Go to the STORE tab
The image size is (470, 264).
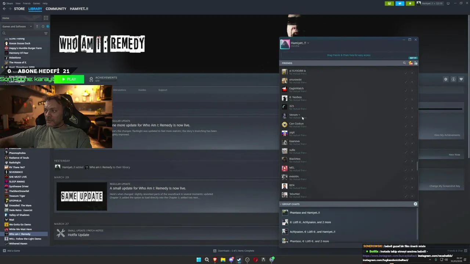point(19,9)
